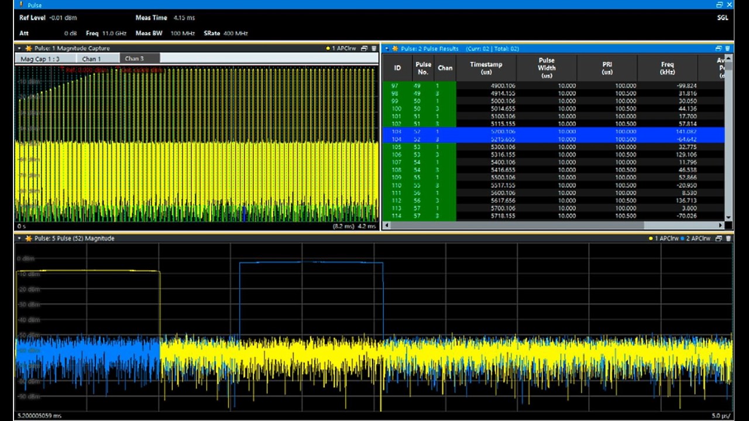Click the SGL sweep mode indicator

723,18
